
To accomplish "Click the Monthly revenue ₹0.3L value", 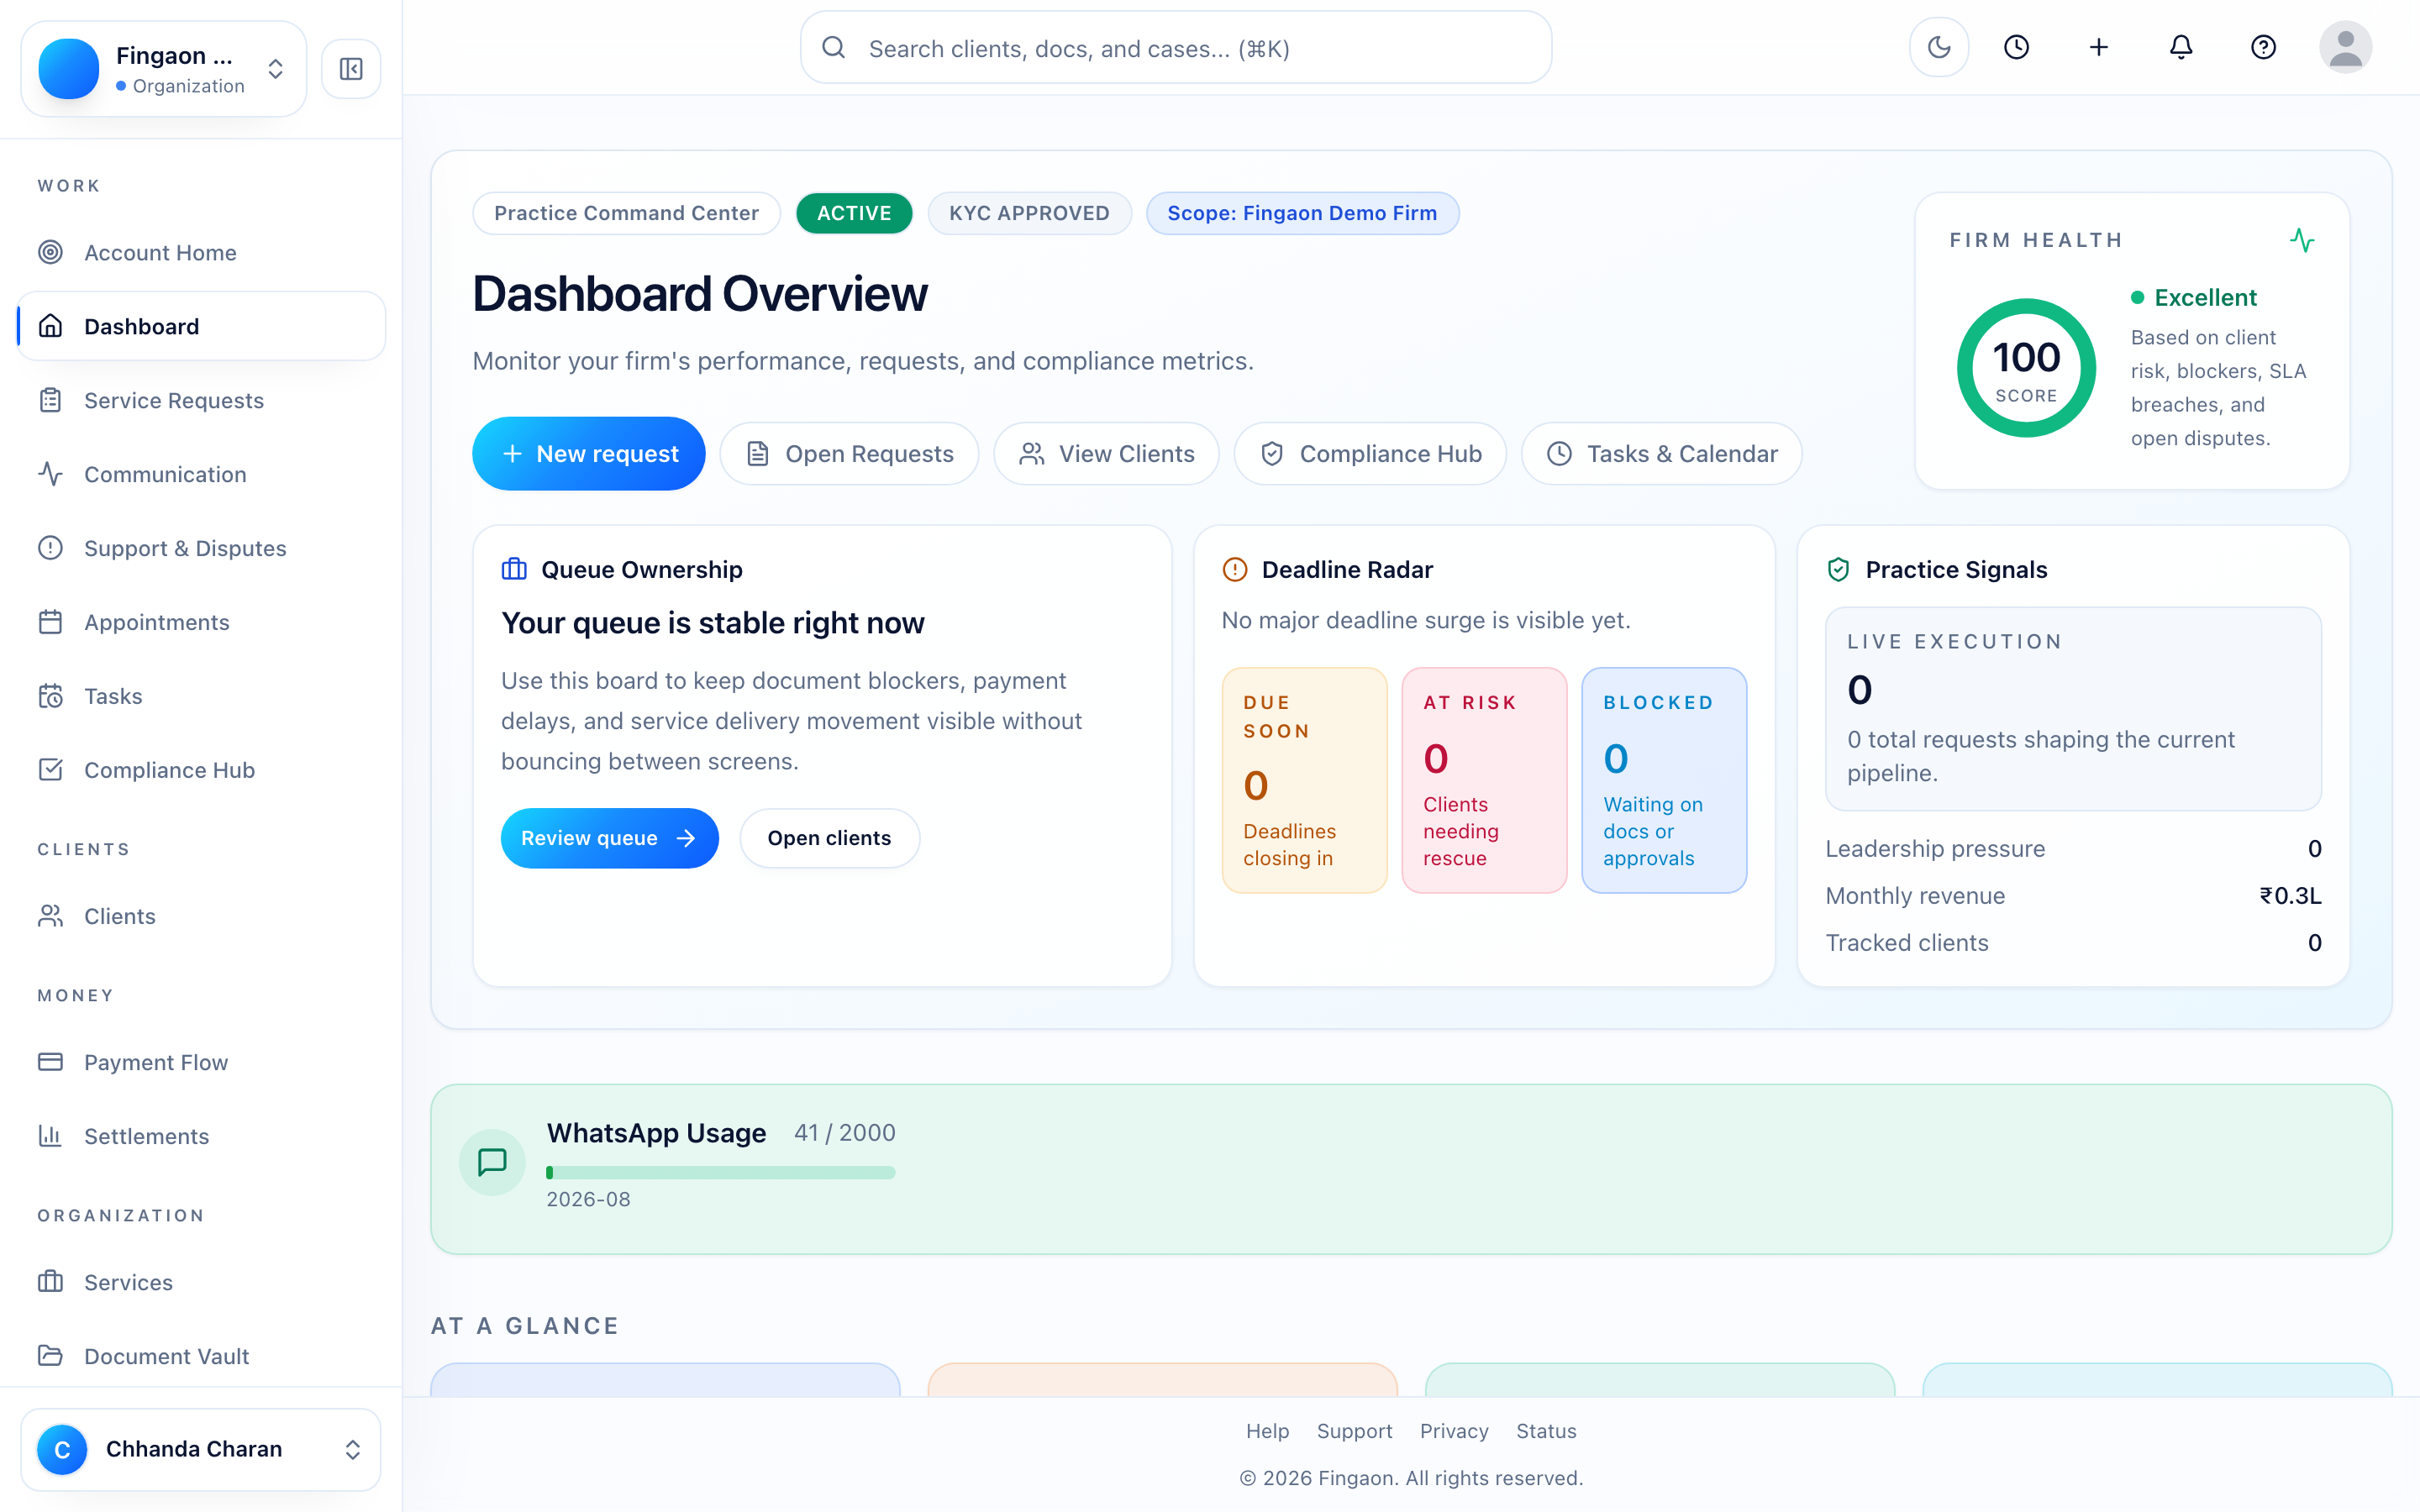I will pyautogui.click(x=2290, y=895).
